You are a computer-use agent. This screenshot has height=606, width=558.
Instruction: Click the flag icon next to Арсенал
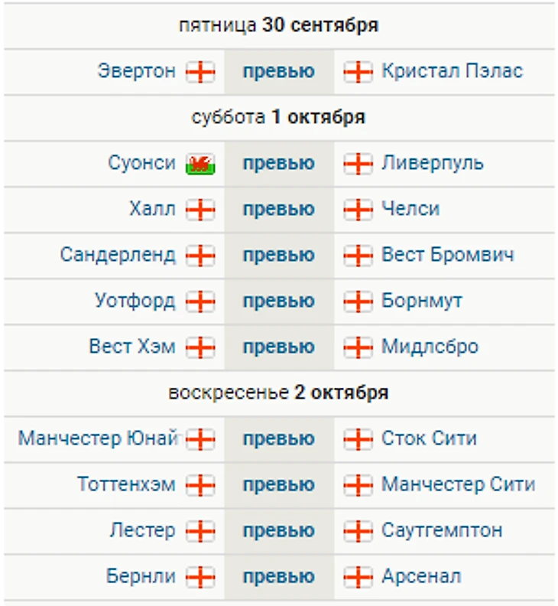[358, 577]
